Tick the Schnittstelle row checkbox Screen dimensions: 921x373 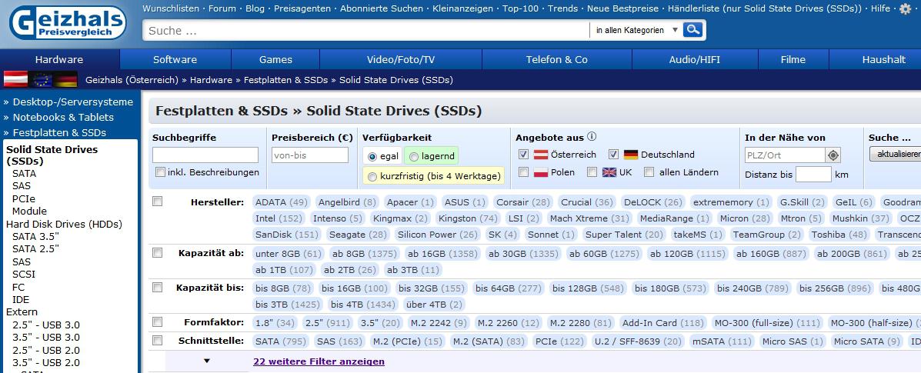click(158, 340)
